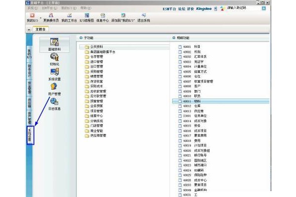This screenshot has width=296, height=197.
Task: Open the 预算管理 folder
Action: (94, 101)
